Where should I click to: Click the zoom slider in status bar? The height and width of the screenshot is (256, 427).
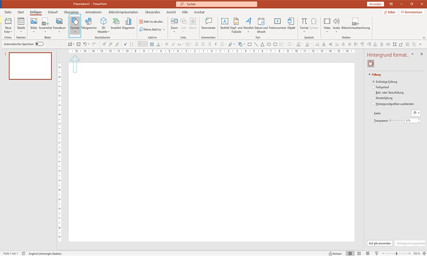click(397, 253)
